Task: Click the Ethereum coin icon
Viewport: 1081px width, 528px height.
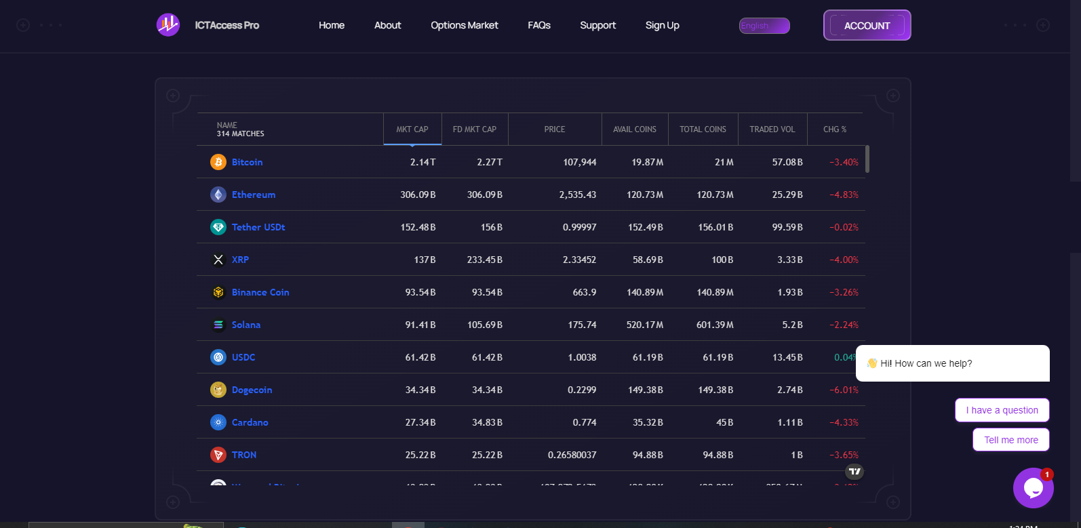Action: 218,195
